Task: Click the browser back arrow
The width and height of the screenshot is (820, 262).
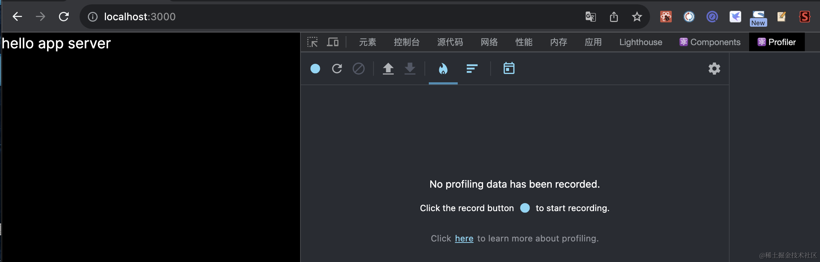Action: [17, 17]
